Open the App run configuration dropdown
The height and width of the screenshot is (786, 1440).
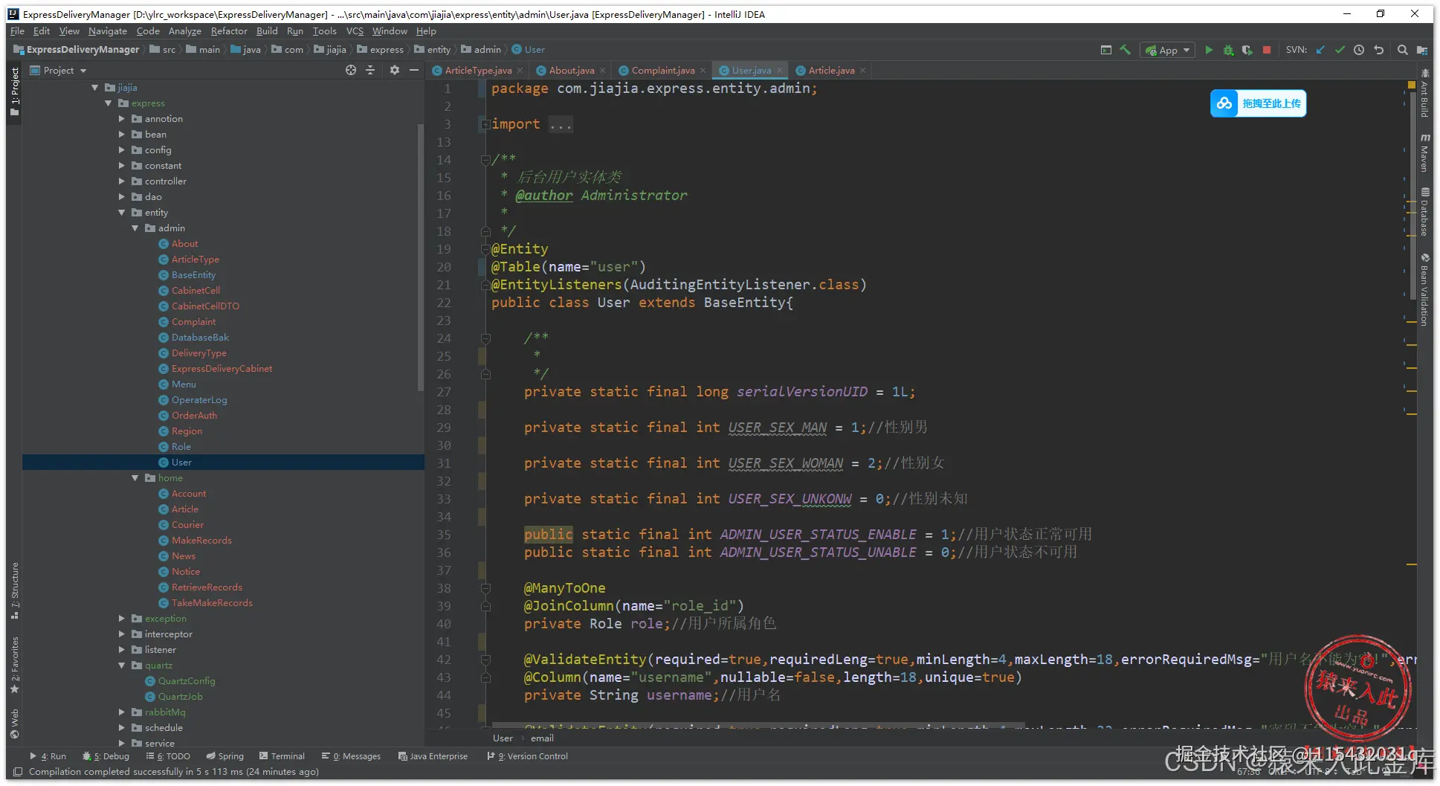pyautogui.click(x=1168, y=50)
